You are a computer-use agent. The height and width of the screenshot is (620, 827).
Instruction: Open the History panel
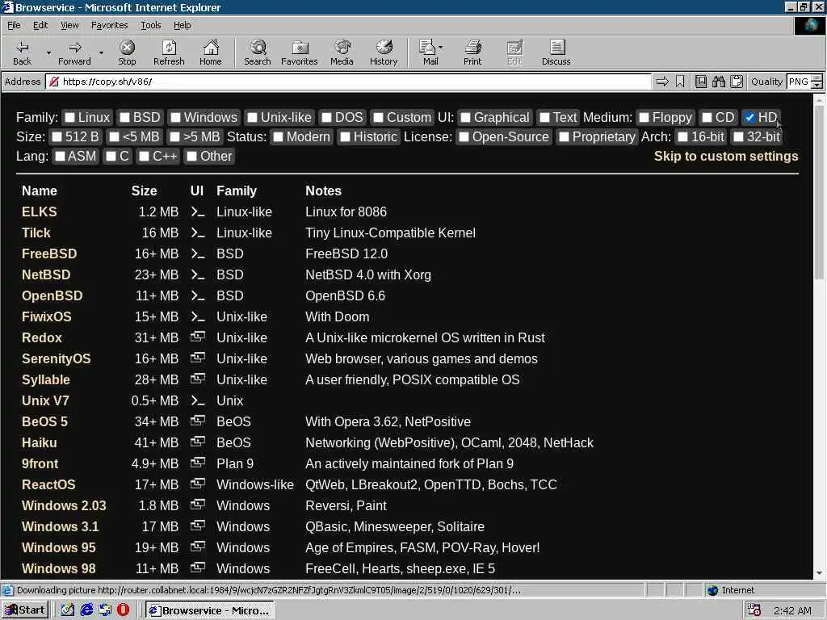point(384,52)
